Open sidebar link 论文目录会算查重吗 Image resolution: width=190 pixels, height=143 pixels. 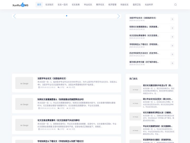[x=144, y=35]
